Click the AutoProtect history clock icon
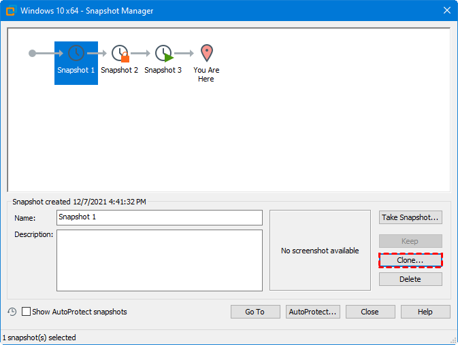 pyautogui.click(x=12, y=312)
